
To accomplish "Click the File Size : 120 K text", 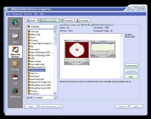I will click(x=66, y=31).
